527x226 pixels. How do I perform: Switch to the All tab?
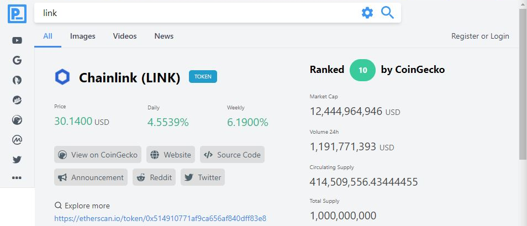point(48,36)
